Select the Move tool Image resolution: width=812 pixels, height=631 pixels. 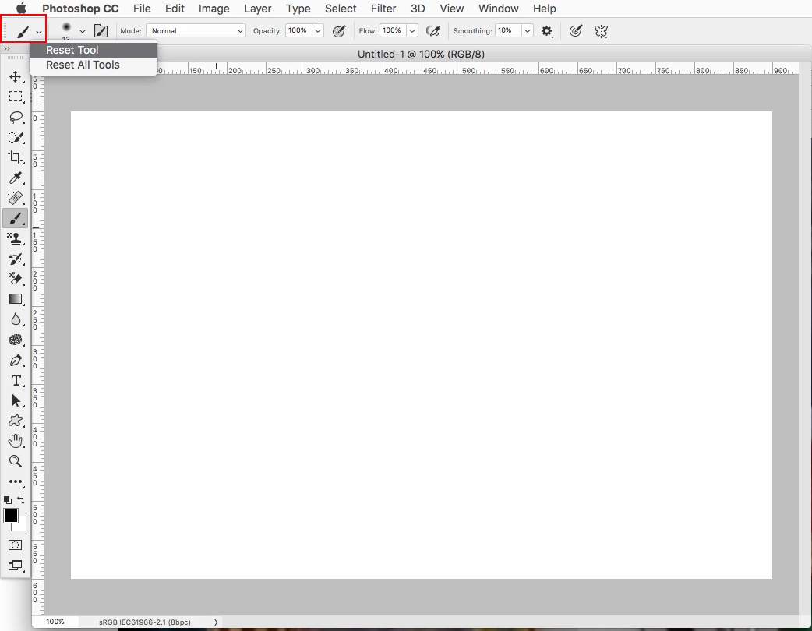point(16,76)
